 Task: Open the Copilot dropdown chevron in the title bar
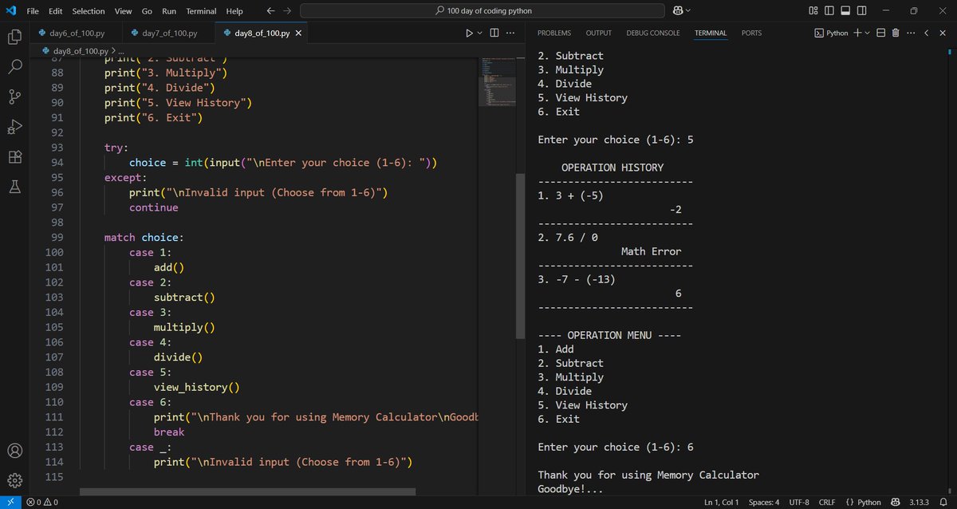[x=688, y=10]
